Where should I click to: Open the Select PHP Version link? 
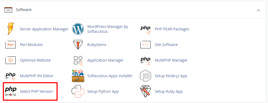[36, 91]
